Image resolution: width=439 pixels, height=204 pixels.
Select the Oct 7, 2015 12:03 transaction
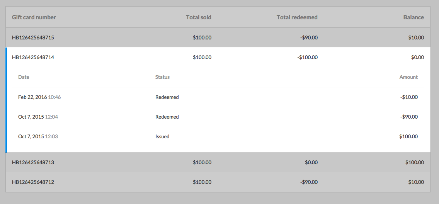coord(38,136)
